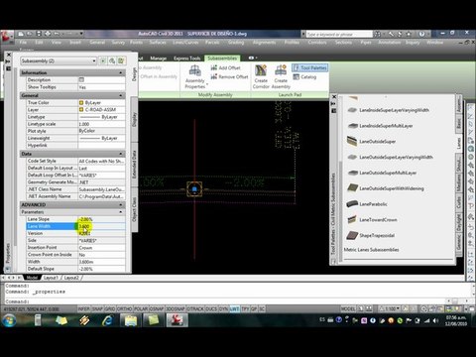Toggle GRID display in status bar
This screenshot has height=357, width=476.
pyautogui.click(x=110, y=308)
